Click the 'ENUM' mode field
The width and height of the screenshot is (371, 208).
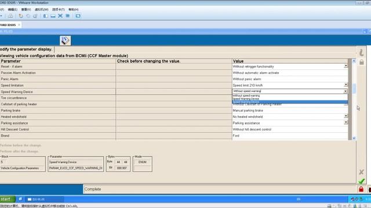(143, 162)
